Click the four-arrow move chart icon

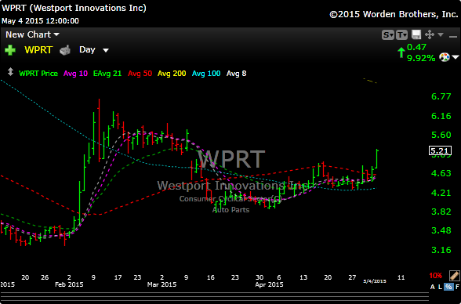(430, 34)
